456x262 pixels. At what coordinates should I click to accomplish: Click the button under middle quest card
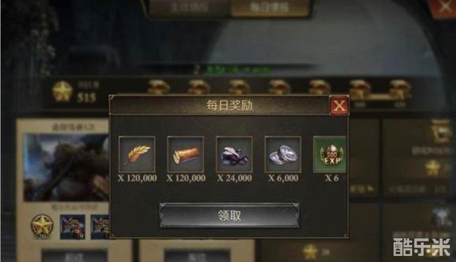click(x=197, y=256)
